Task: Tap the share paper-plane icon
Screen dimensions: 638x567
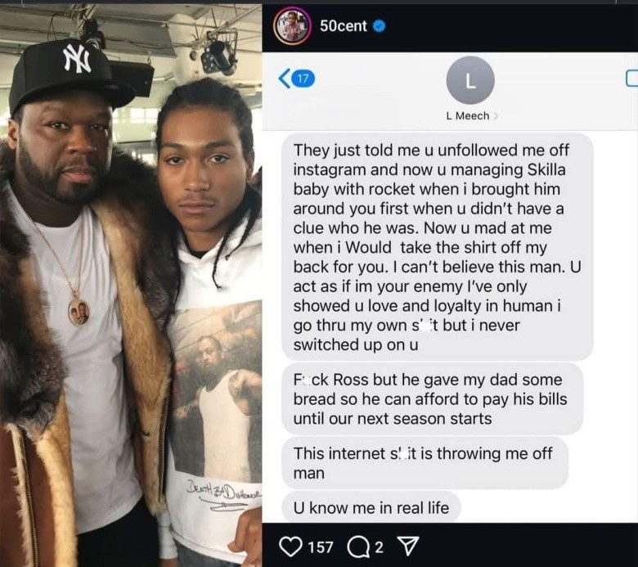Action: coord(407,546)
